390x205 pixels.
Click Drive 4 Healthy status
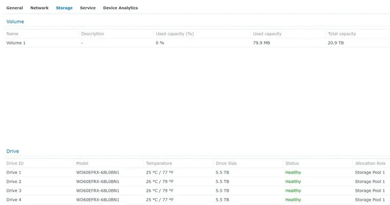tap(293, 200)
